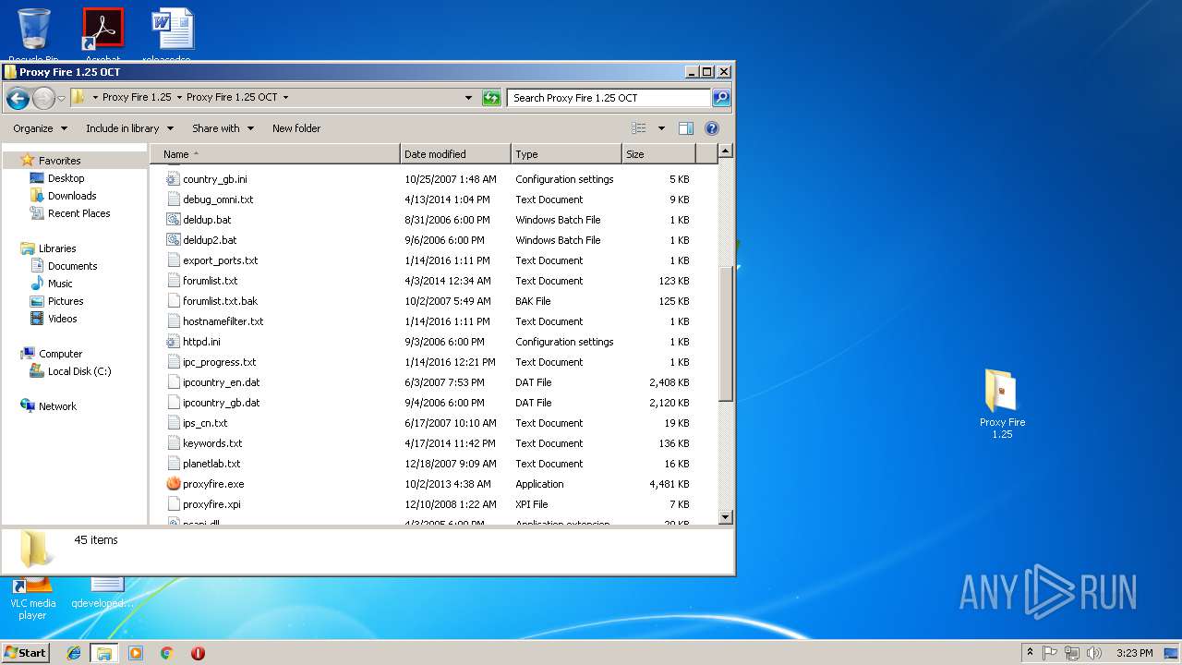1182x665 pixels.
Task: Select deldup2.bat file icon
Action: click(x=174, y=240)
